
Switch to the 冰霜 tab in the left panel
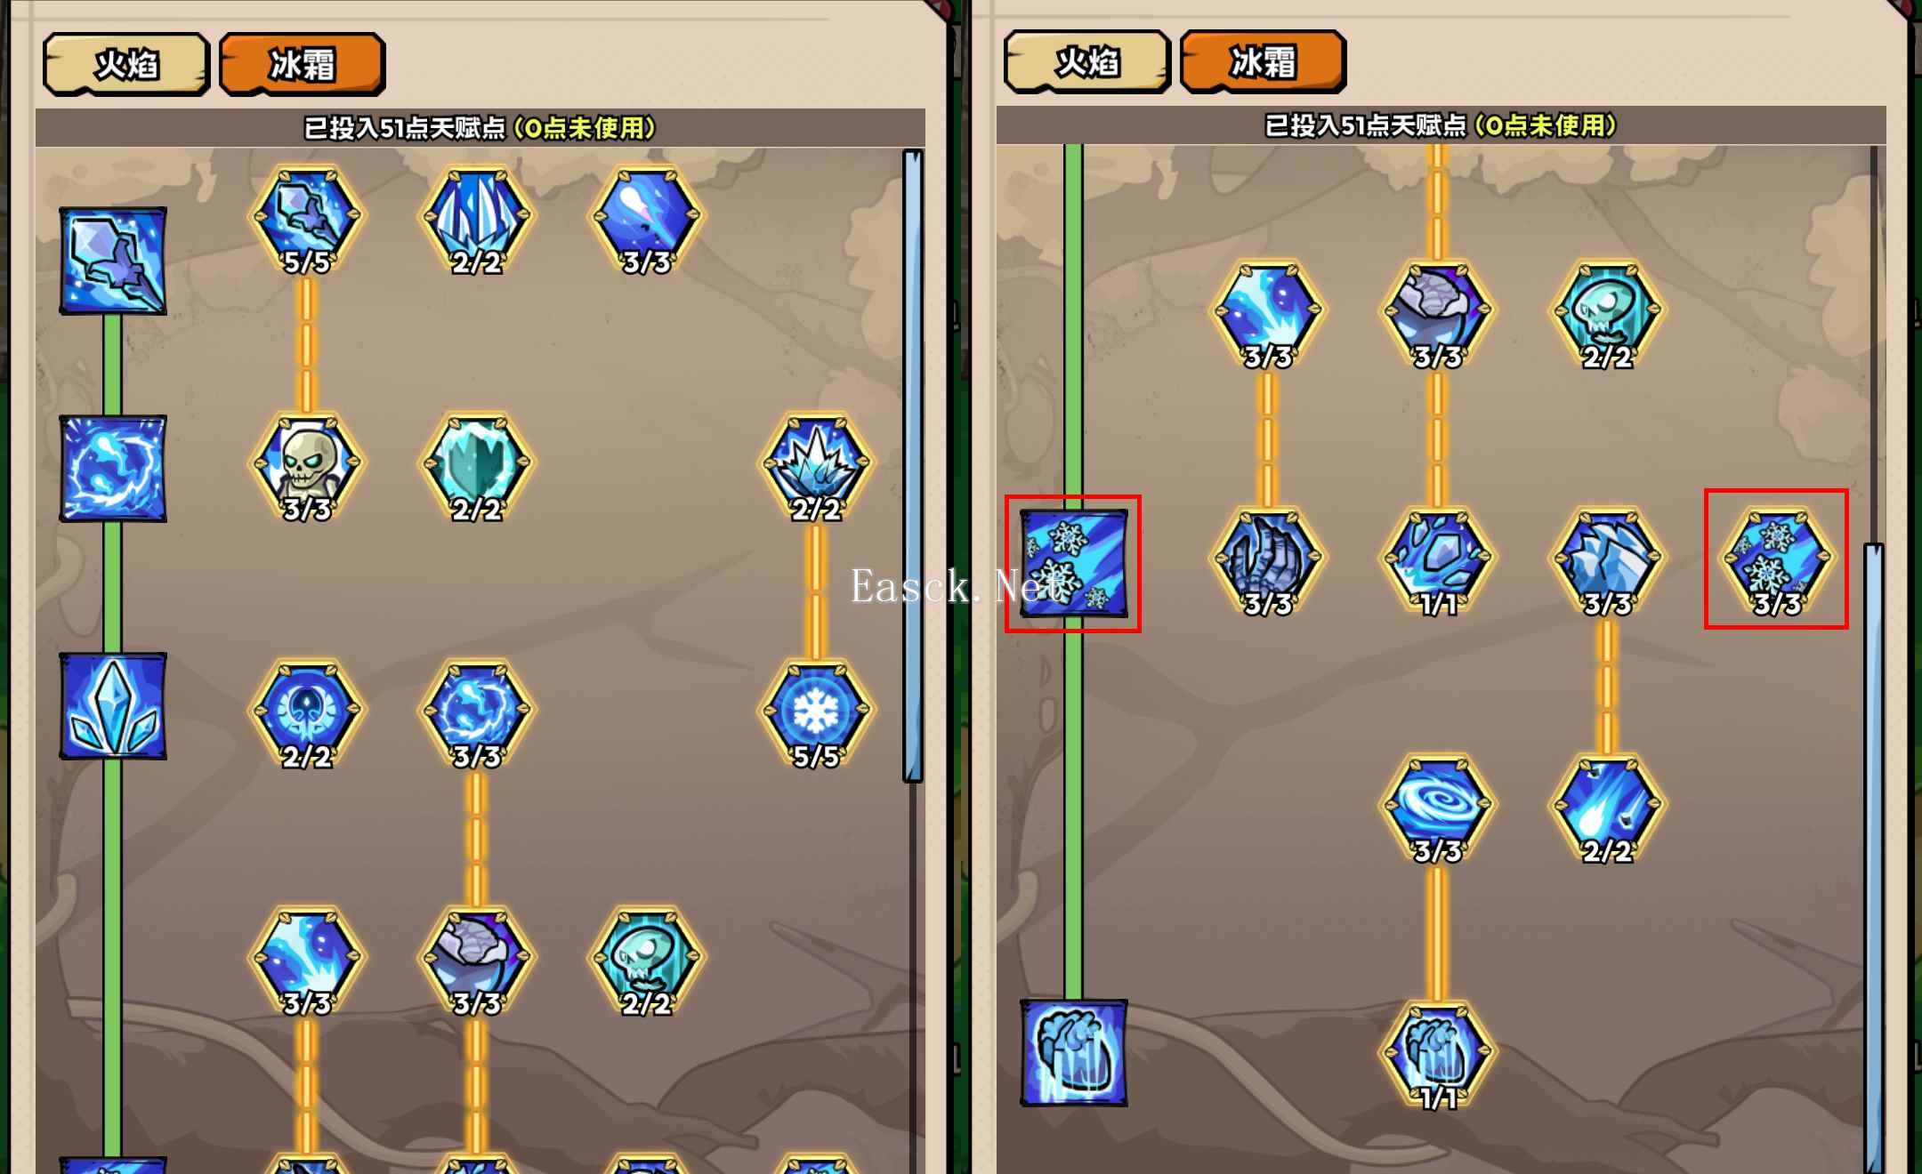click(303, 64)
